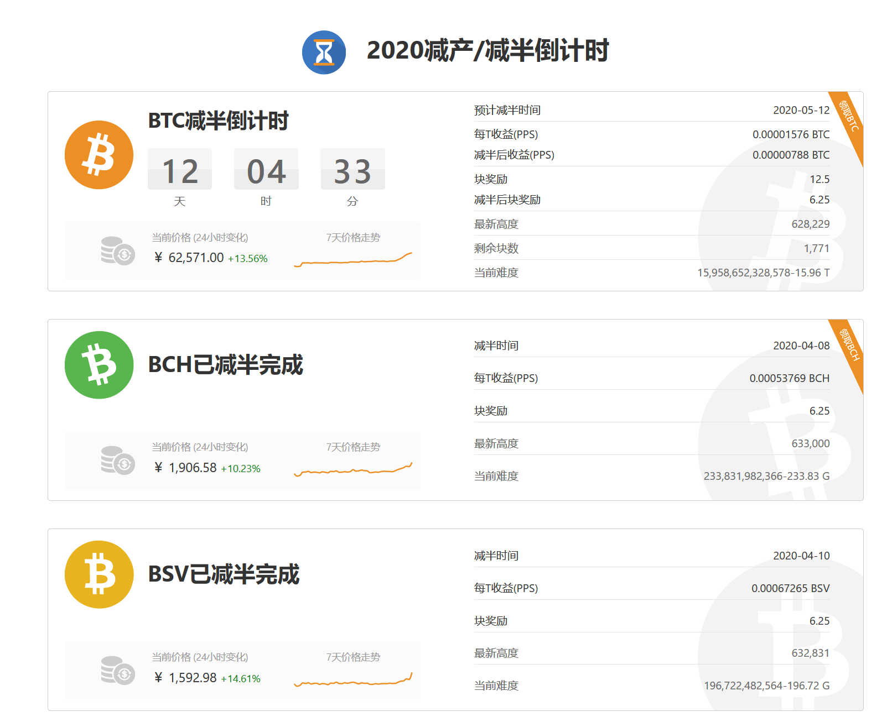Click the 减半后收益(PPS) label
This screenshot has width=887, height=722.
pos(514,155)
